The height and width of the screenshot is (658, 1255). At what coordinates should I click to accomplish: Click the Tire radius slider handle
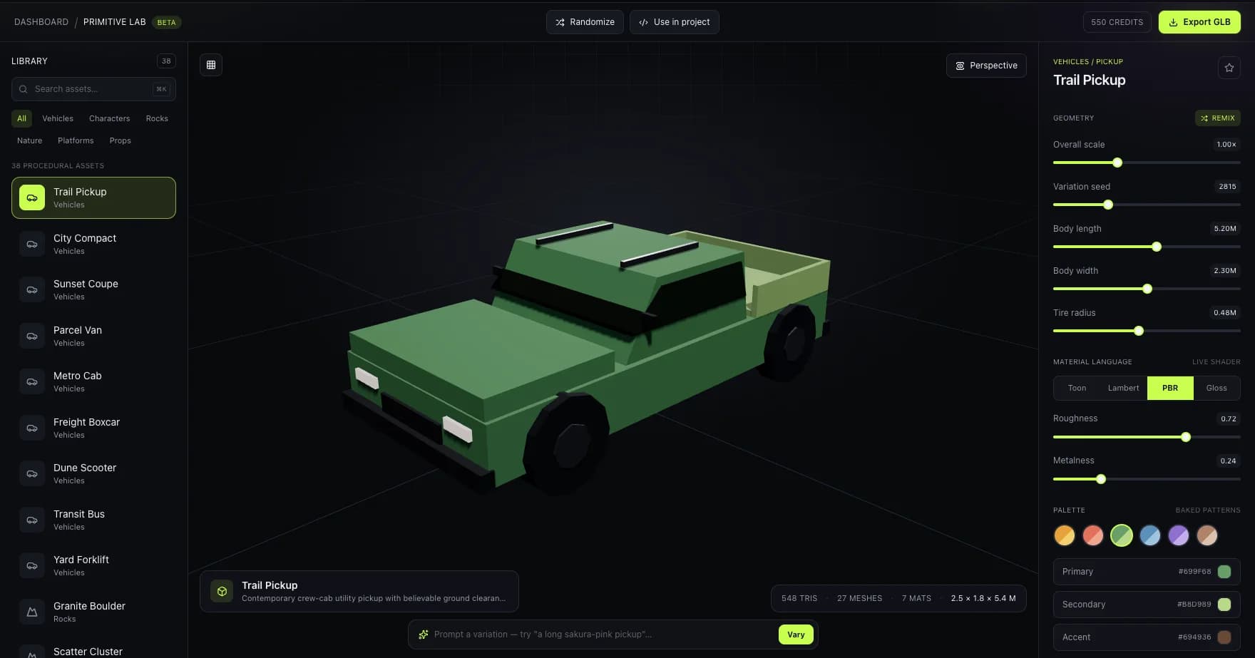(1139, 331)
